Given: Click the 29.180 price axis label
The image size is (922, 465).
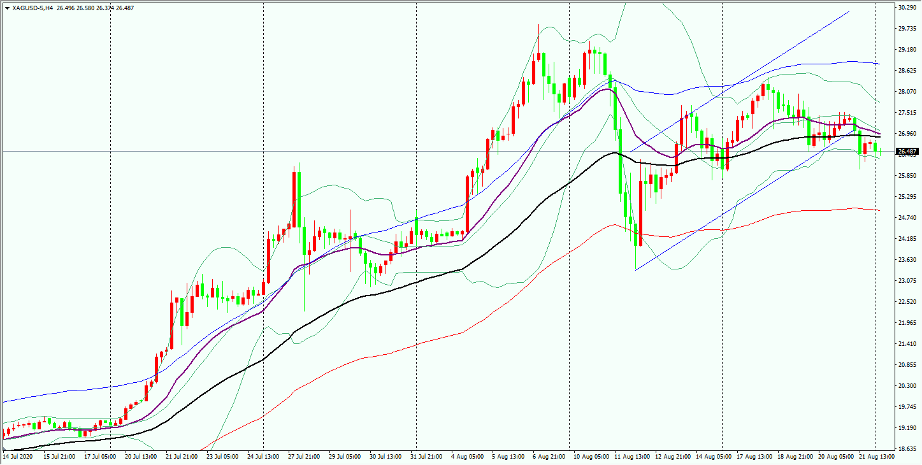Looking at the screenshot, I should (907, 50).
